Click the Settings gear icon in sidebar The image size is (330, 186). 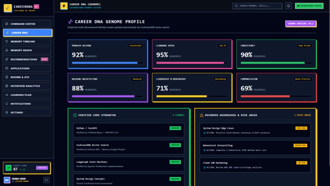click(7, 112)
